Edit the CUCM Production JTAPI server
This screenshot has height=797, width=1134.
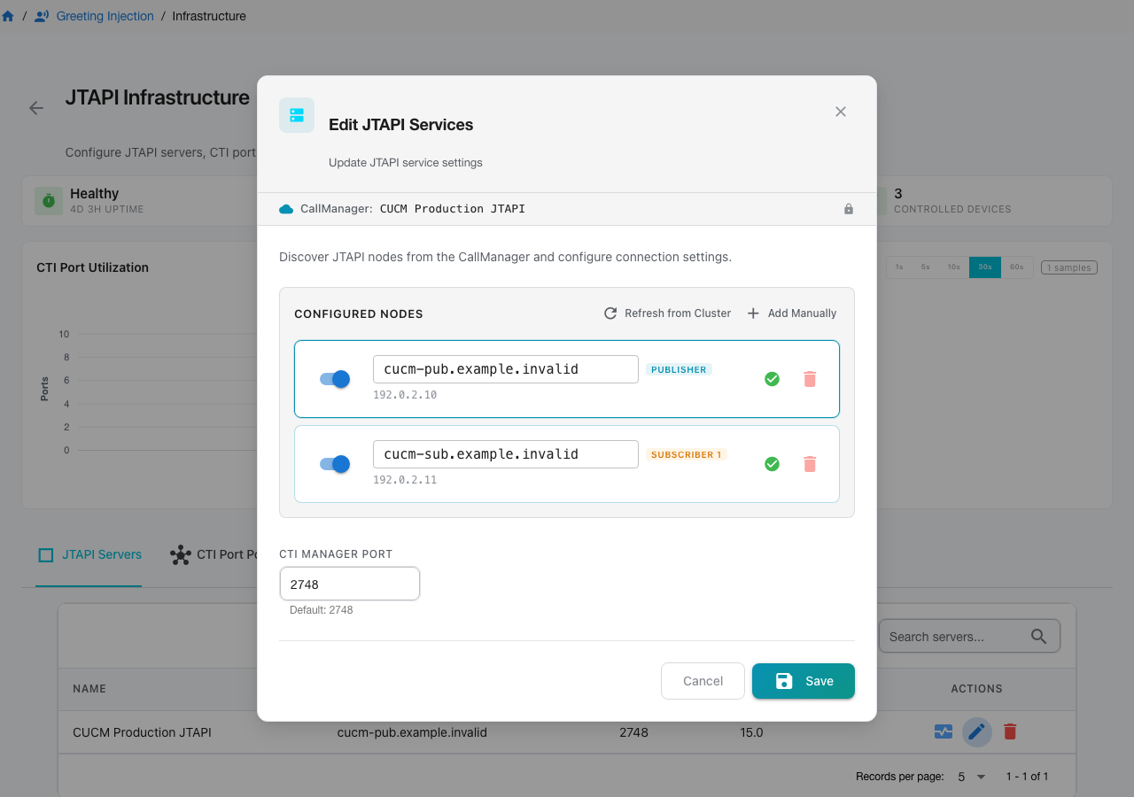(x=977, y=732)
